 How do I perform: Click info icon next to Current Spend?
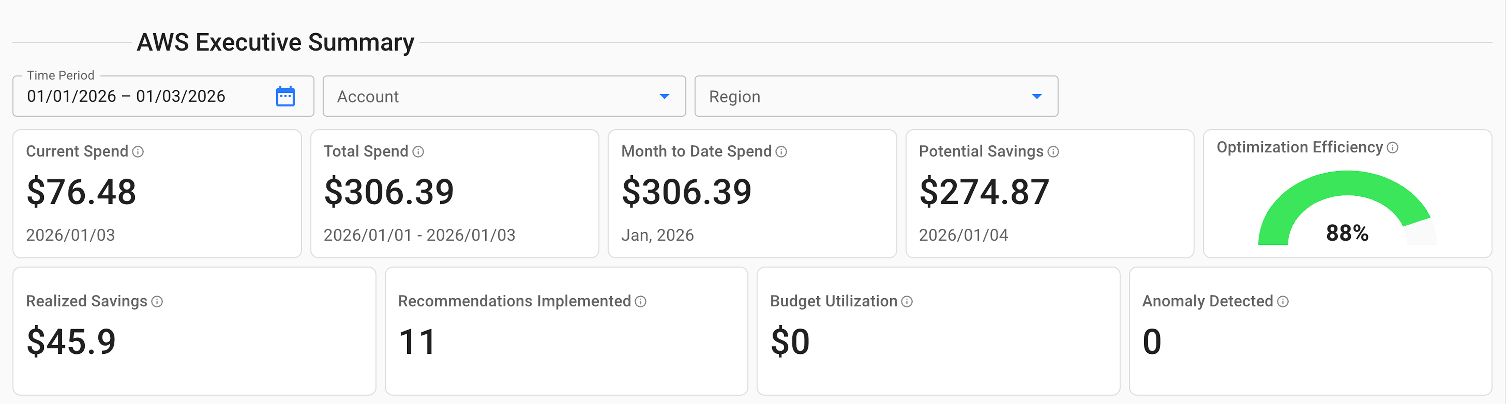point(138,152)
